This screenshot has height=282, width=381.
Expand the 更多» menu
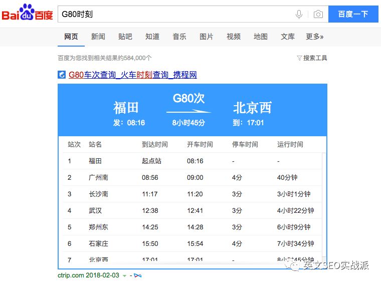pyautogui.click(x=315, y=37)
